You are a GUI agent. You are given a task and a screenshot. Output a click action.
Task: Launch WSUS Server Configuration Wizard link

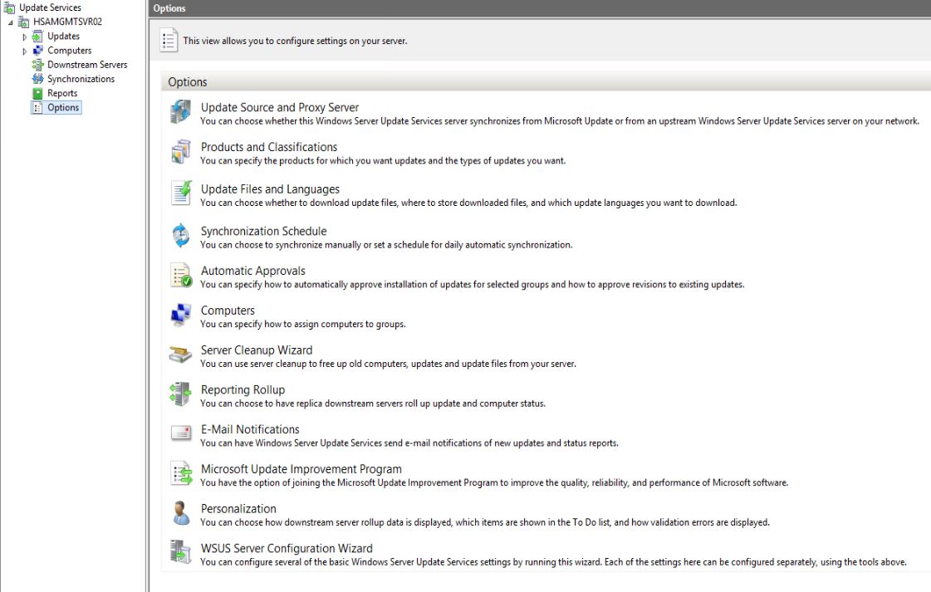[287, 549]
